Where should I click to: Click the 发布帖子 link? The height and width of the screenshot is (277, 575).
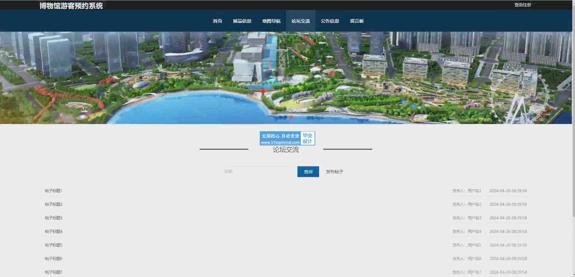point(334,172)
